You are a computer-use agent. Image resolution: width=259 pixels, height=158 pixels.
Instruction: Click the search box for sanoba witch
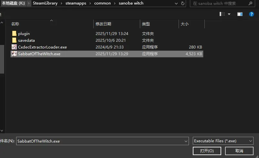pyautogui.click(x=219, y=4)
